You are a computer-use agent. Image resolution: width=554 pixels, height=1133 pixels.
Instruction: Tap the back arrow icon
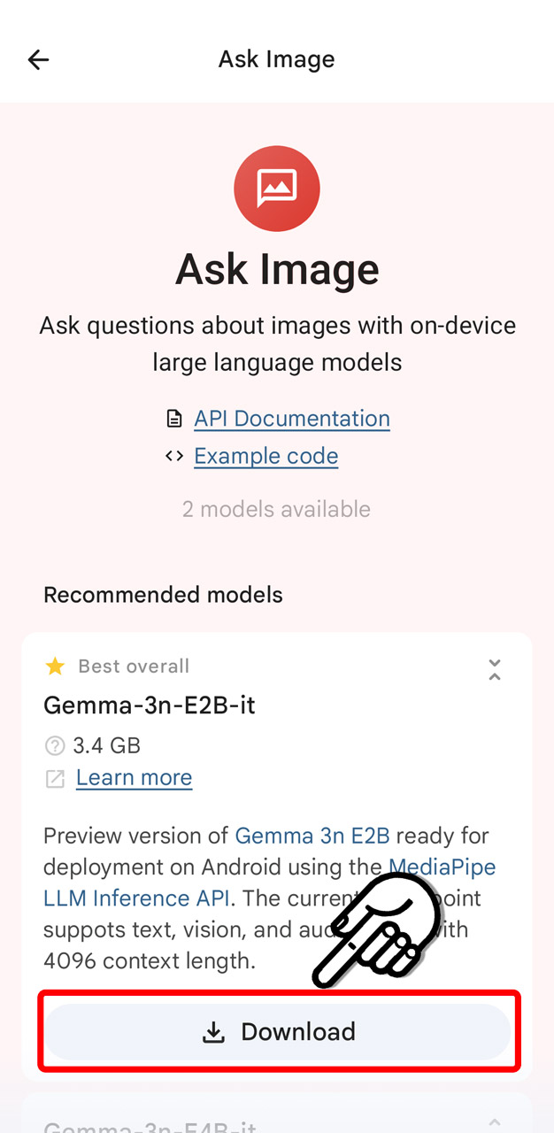(x=38, y=59)
